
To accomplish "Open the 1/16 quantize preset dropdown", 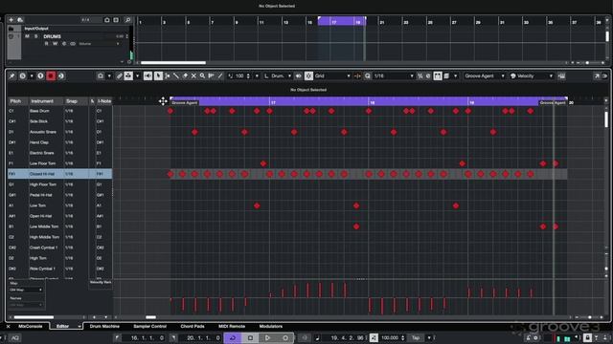I will (394, 76).
